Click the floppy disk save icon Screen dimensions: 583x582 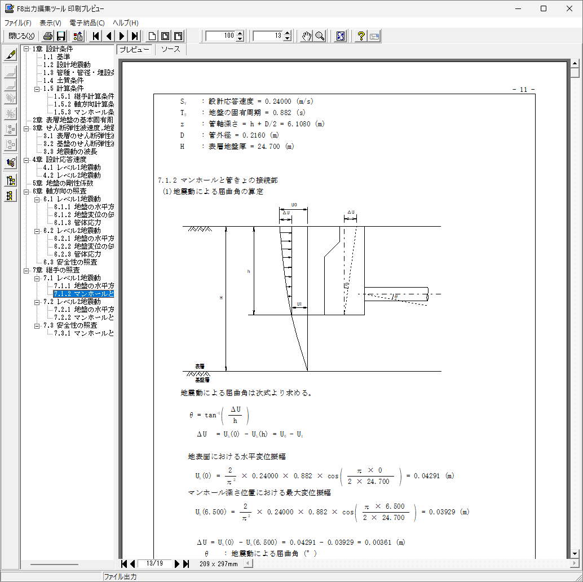coord(61,36)
